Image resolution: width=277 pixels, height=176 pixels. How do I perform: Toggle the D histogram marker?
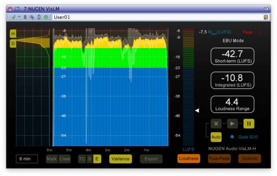[13, 43]
